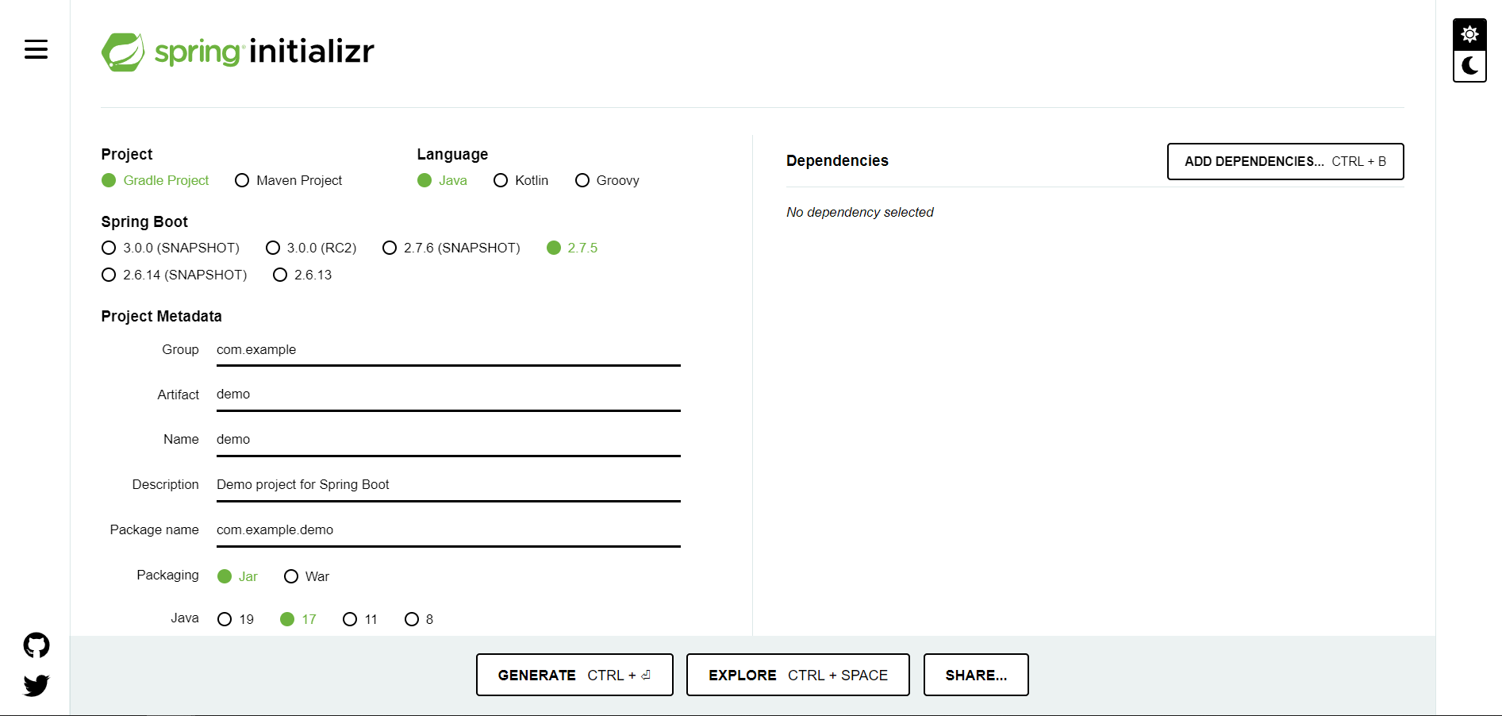Click the Spring Boot heading
Image resolution: width=1502 pixels, height=716 pixels.
pyautogui.click(x=144, y=221)
